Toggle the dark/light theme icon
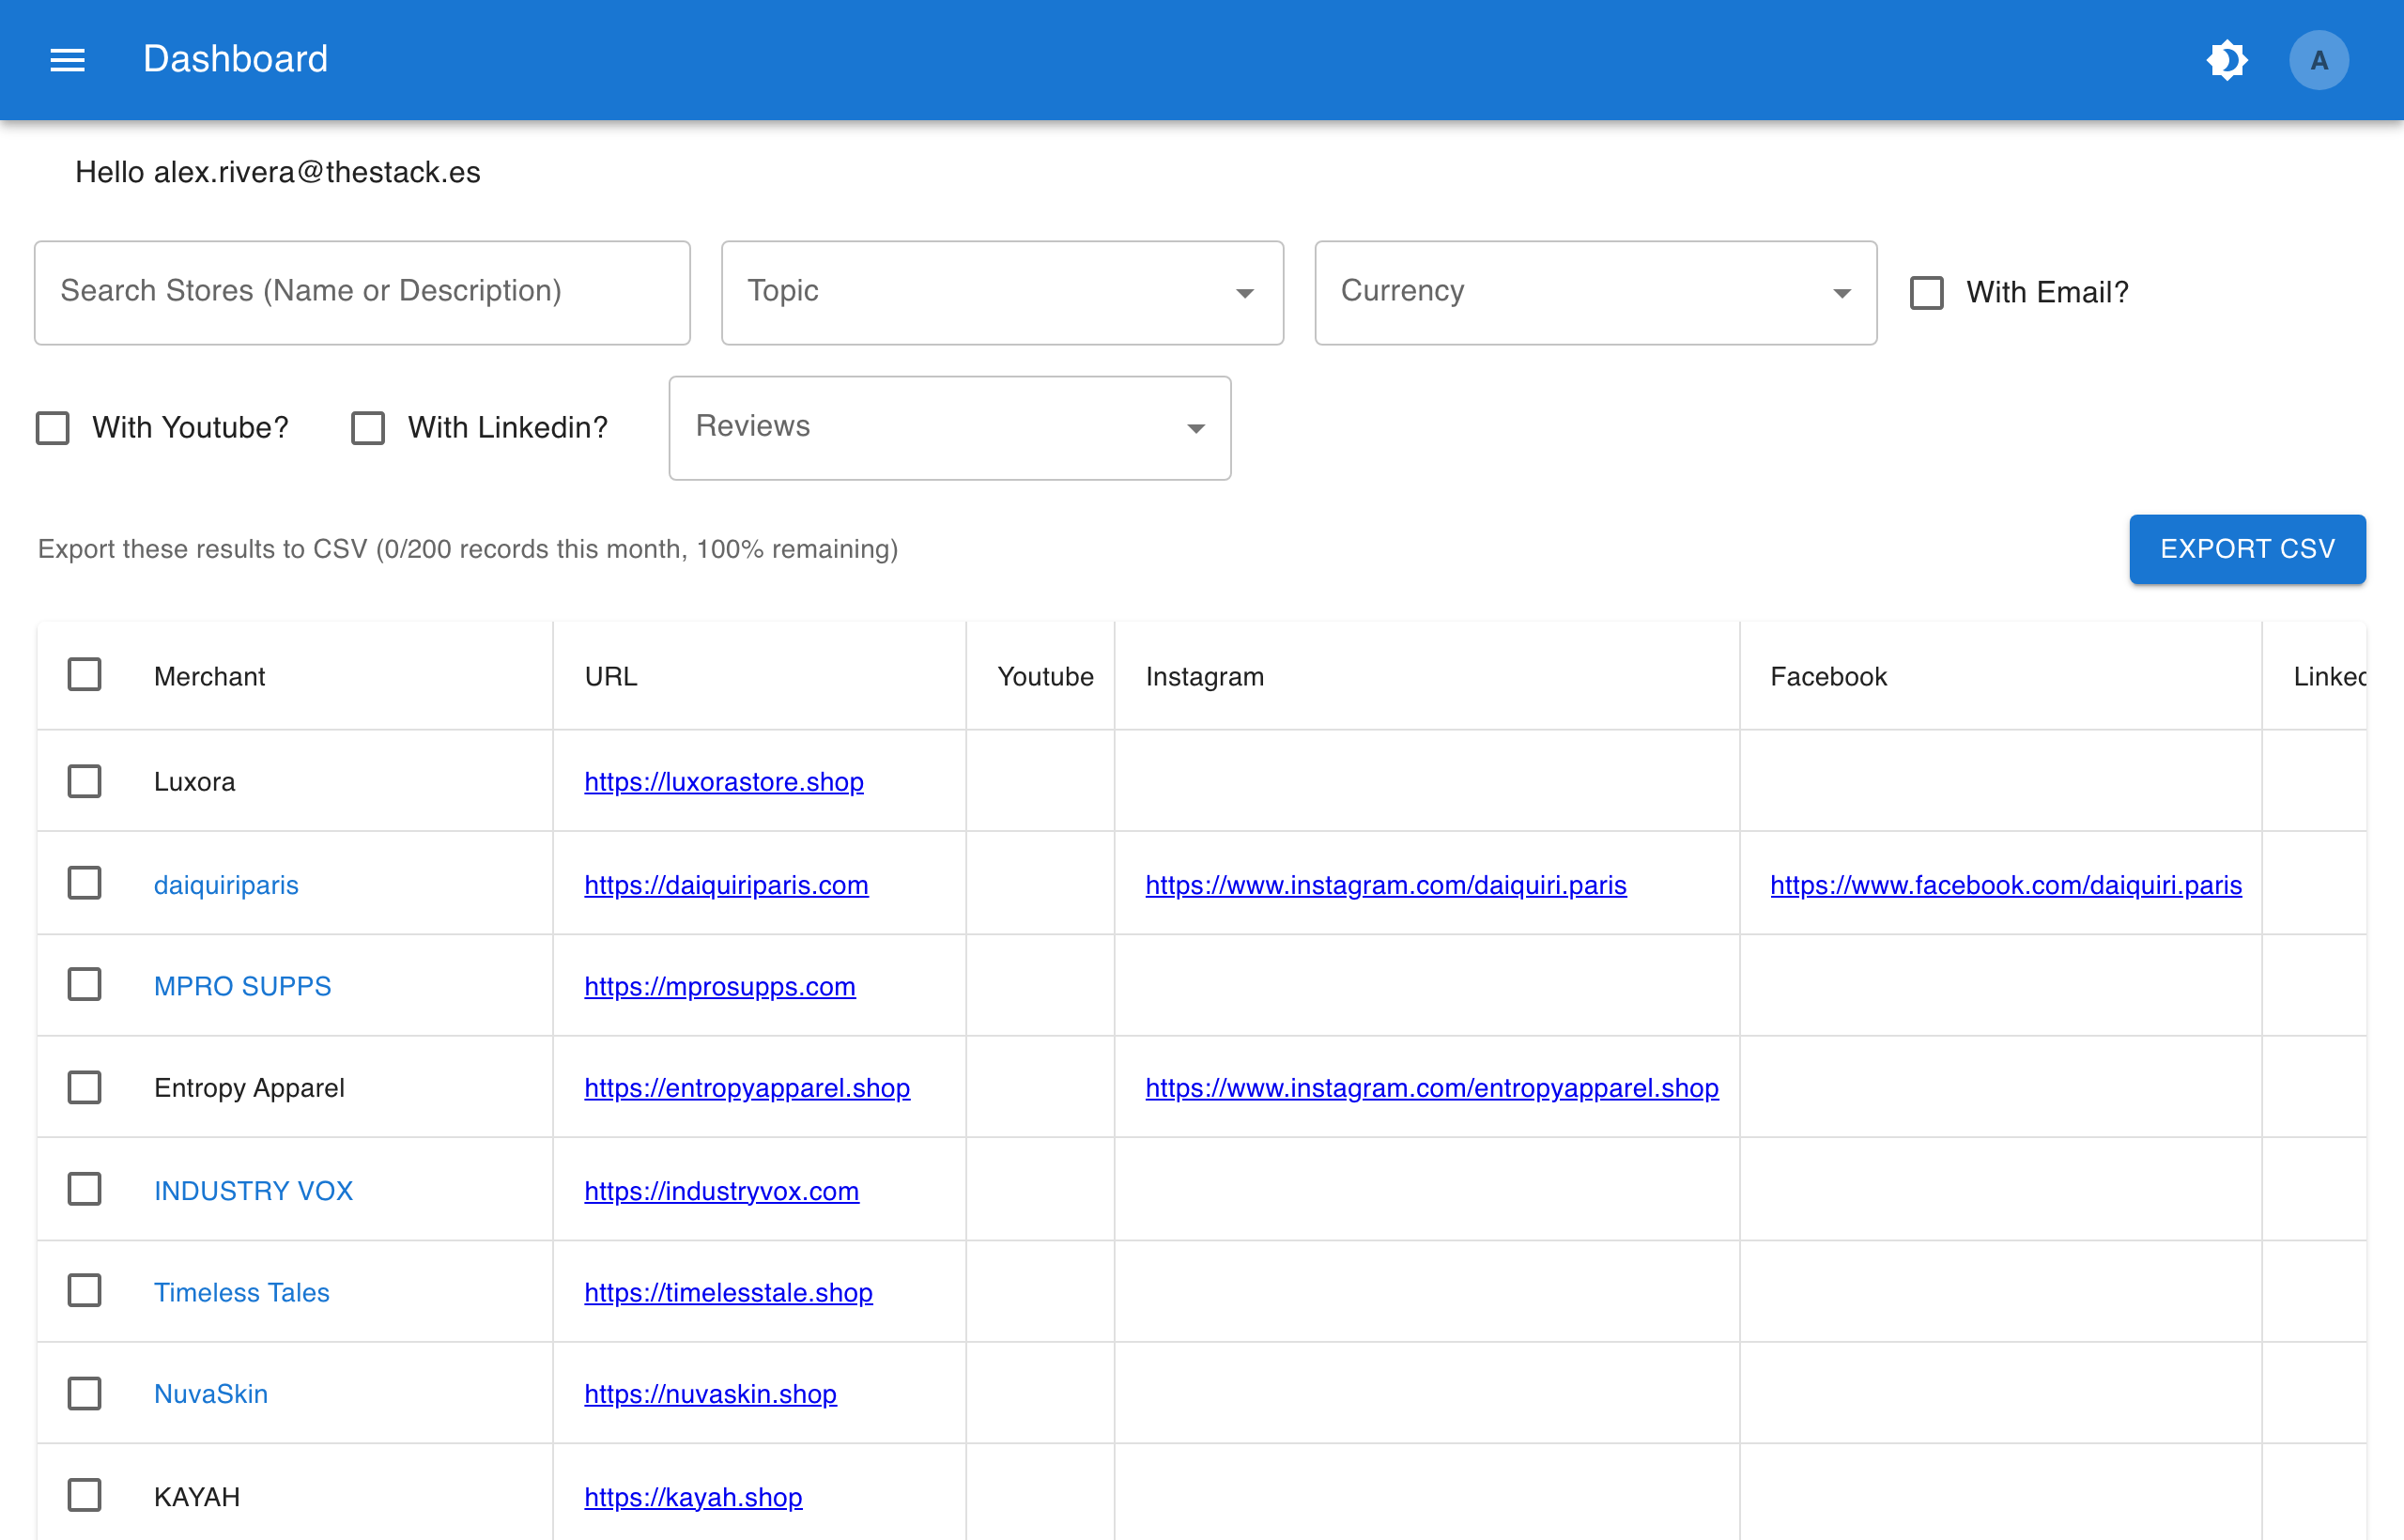The image size is (2404, 1540). pos(2226,60)
